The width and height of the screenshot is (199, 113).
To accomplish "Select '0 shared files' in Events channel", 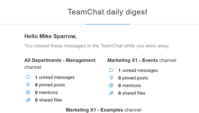I will [132, 93].
